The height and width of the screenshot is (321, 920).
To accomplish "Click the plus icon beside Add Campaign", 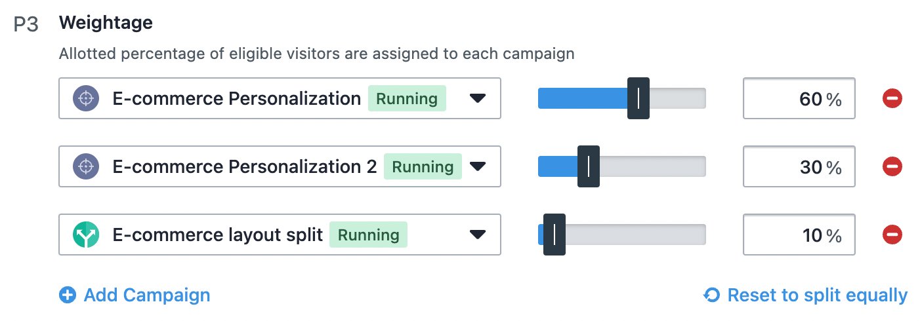I will tap(68, 295).
